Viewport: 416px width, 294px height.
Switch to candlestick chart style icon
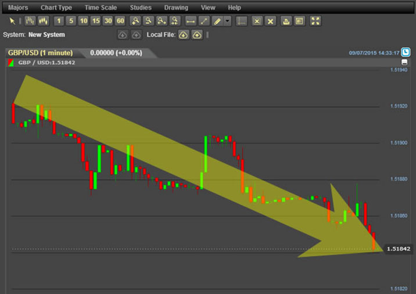tap(43, 21)
